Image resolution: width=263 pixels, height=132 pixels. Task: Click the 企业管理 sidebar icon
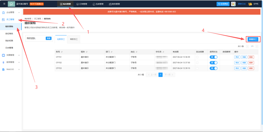(3, 12)
